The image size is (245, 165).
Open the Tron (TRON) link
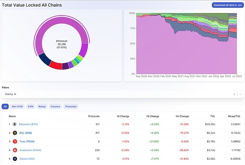click(27, 141)
